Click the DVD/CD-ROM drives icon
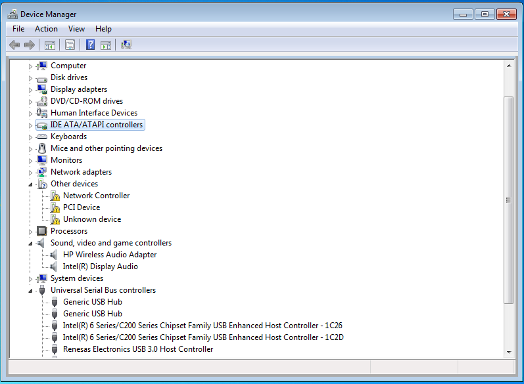Image resolution: width=524 pixels, height=384 pixels. coord(42,101)
